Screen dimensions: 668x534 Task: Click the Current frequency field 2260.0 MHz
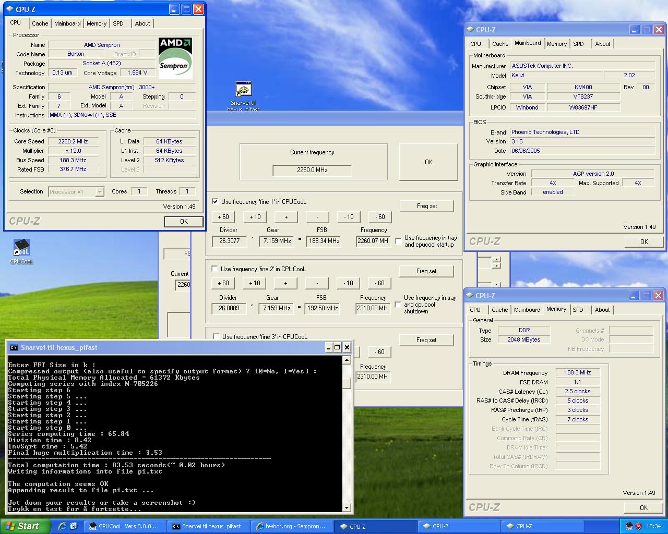(312, 170)
